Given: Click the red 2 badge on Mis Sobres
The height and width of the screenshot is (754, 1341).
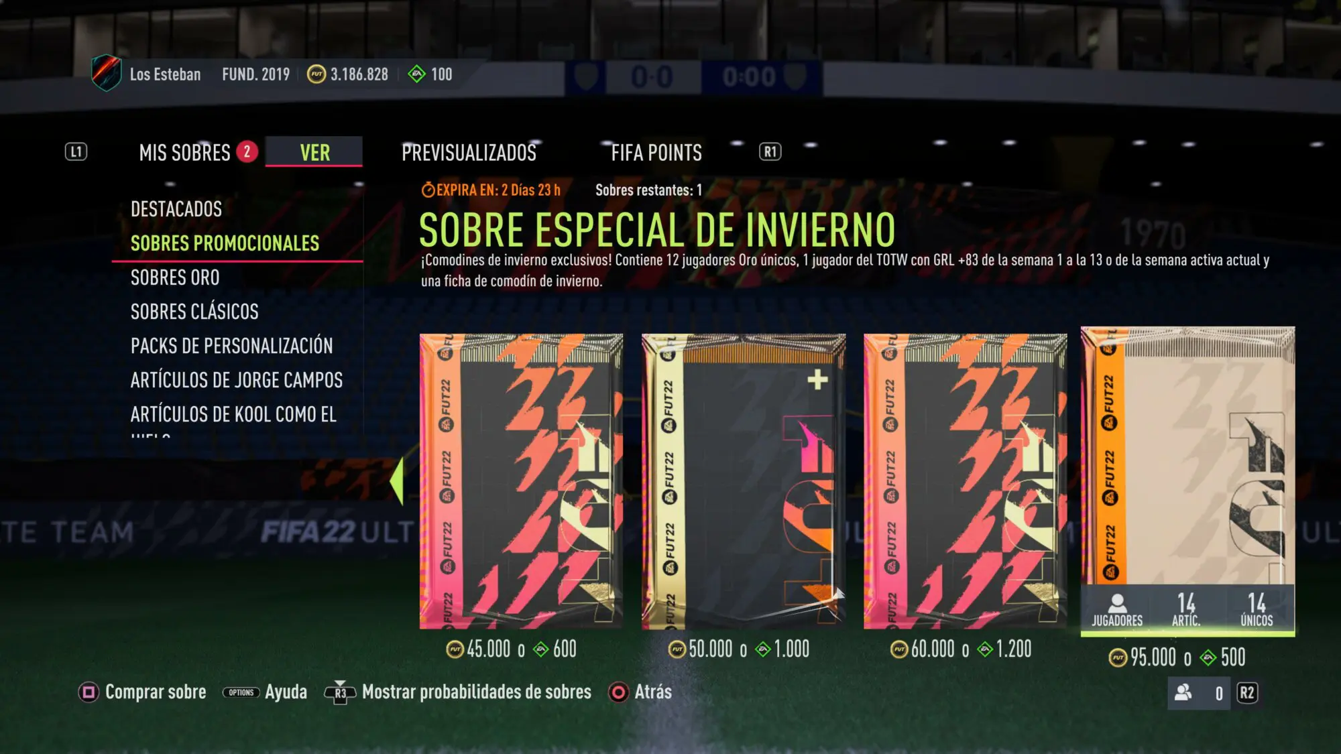Looking at the screenshot, I should [247, 152].
